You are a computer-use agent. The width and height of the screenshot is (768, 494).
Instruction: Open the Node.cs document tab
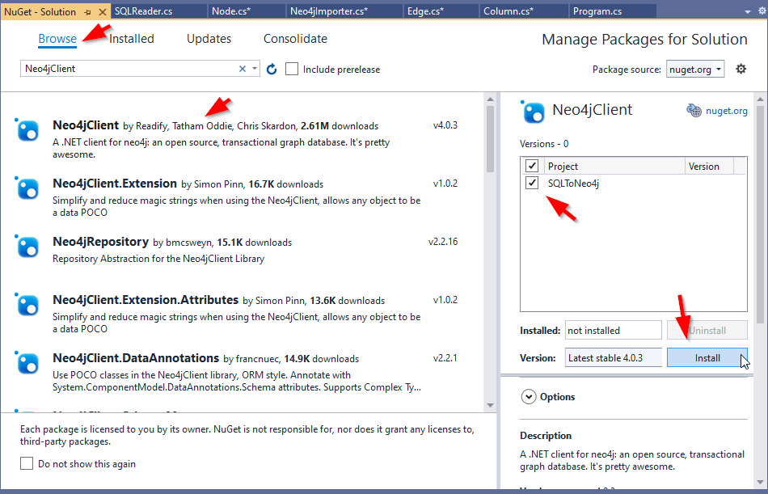[x=247, y=11]
